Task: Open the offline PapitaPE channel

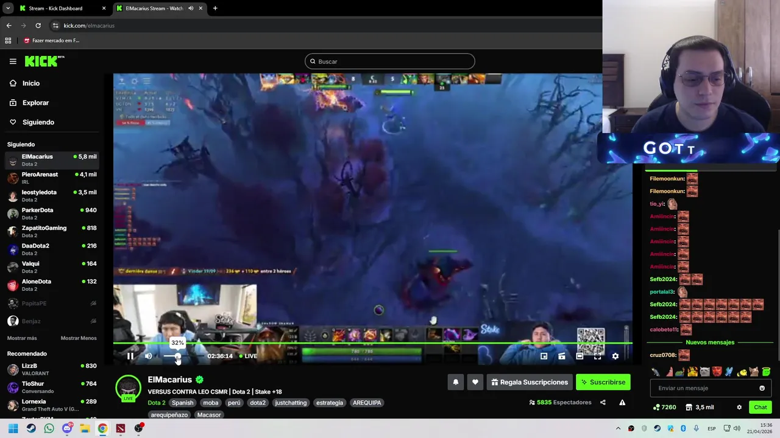Action: click(x=52, y=303)
